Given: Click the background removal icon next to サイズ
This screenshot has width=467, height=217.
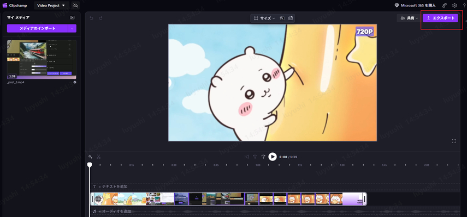Looking at the screenshot, I should click(x=282, y=18).
